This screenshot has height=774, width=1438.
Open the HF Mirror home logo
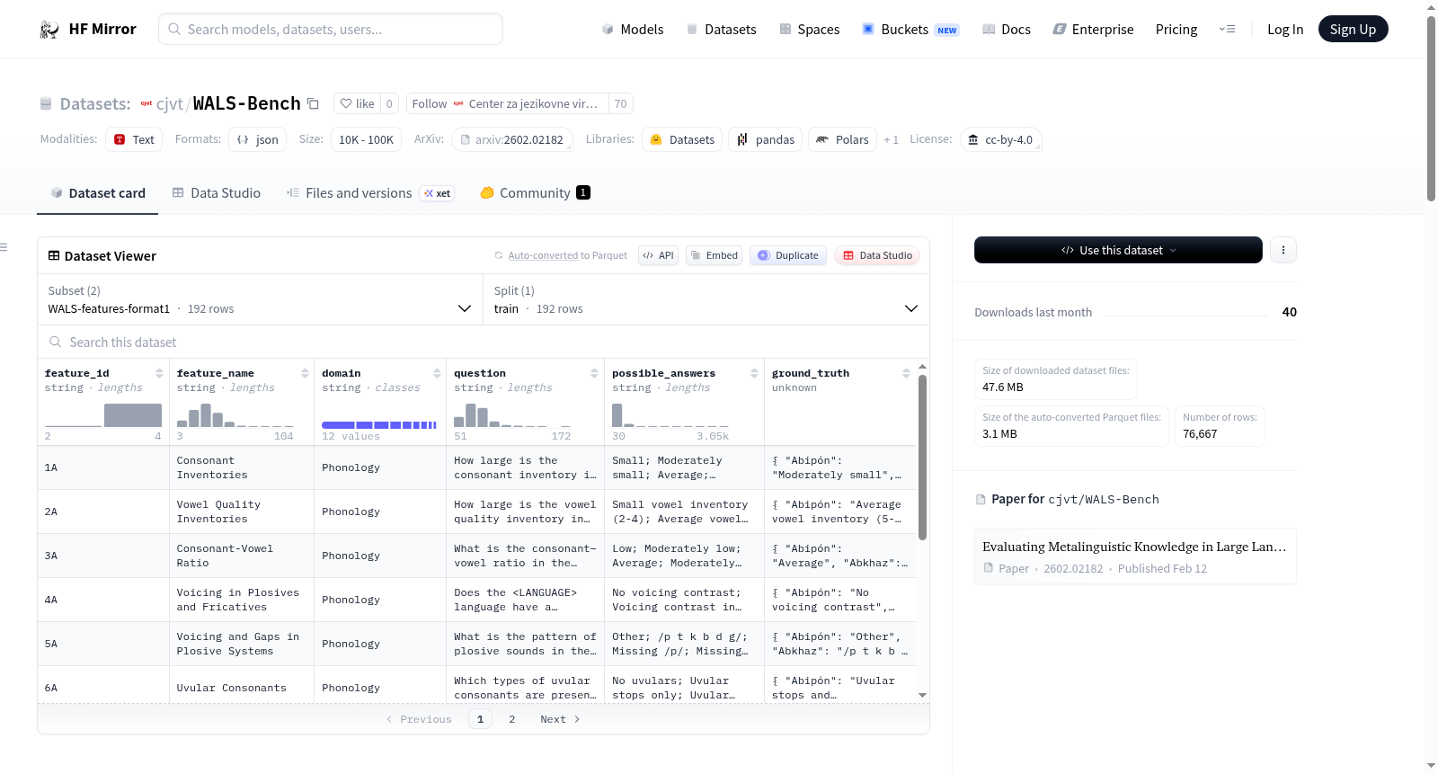88,29
